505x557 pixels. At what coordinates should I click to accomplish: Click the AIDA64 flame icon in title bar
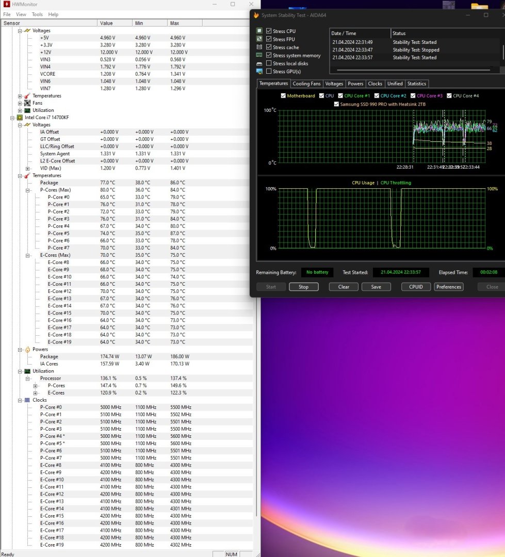256,15
